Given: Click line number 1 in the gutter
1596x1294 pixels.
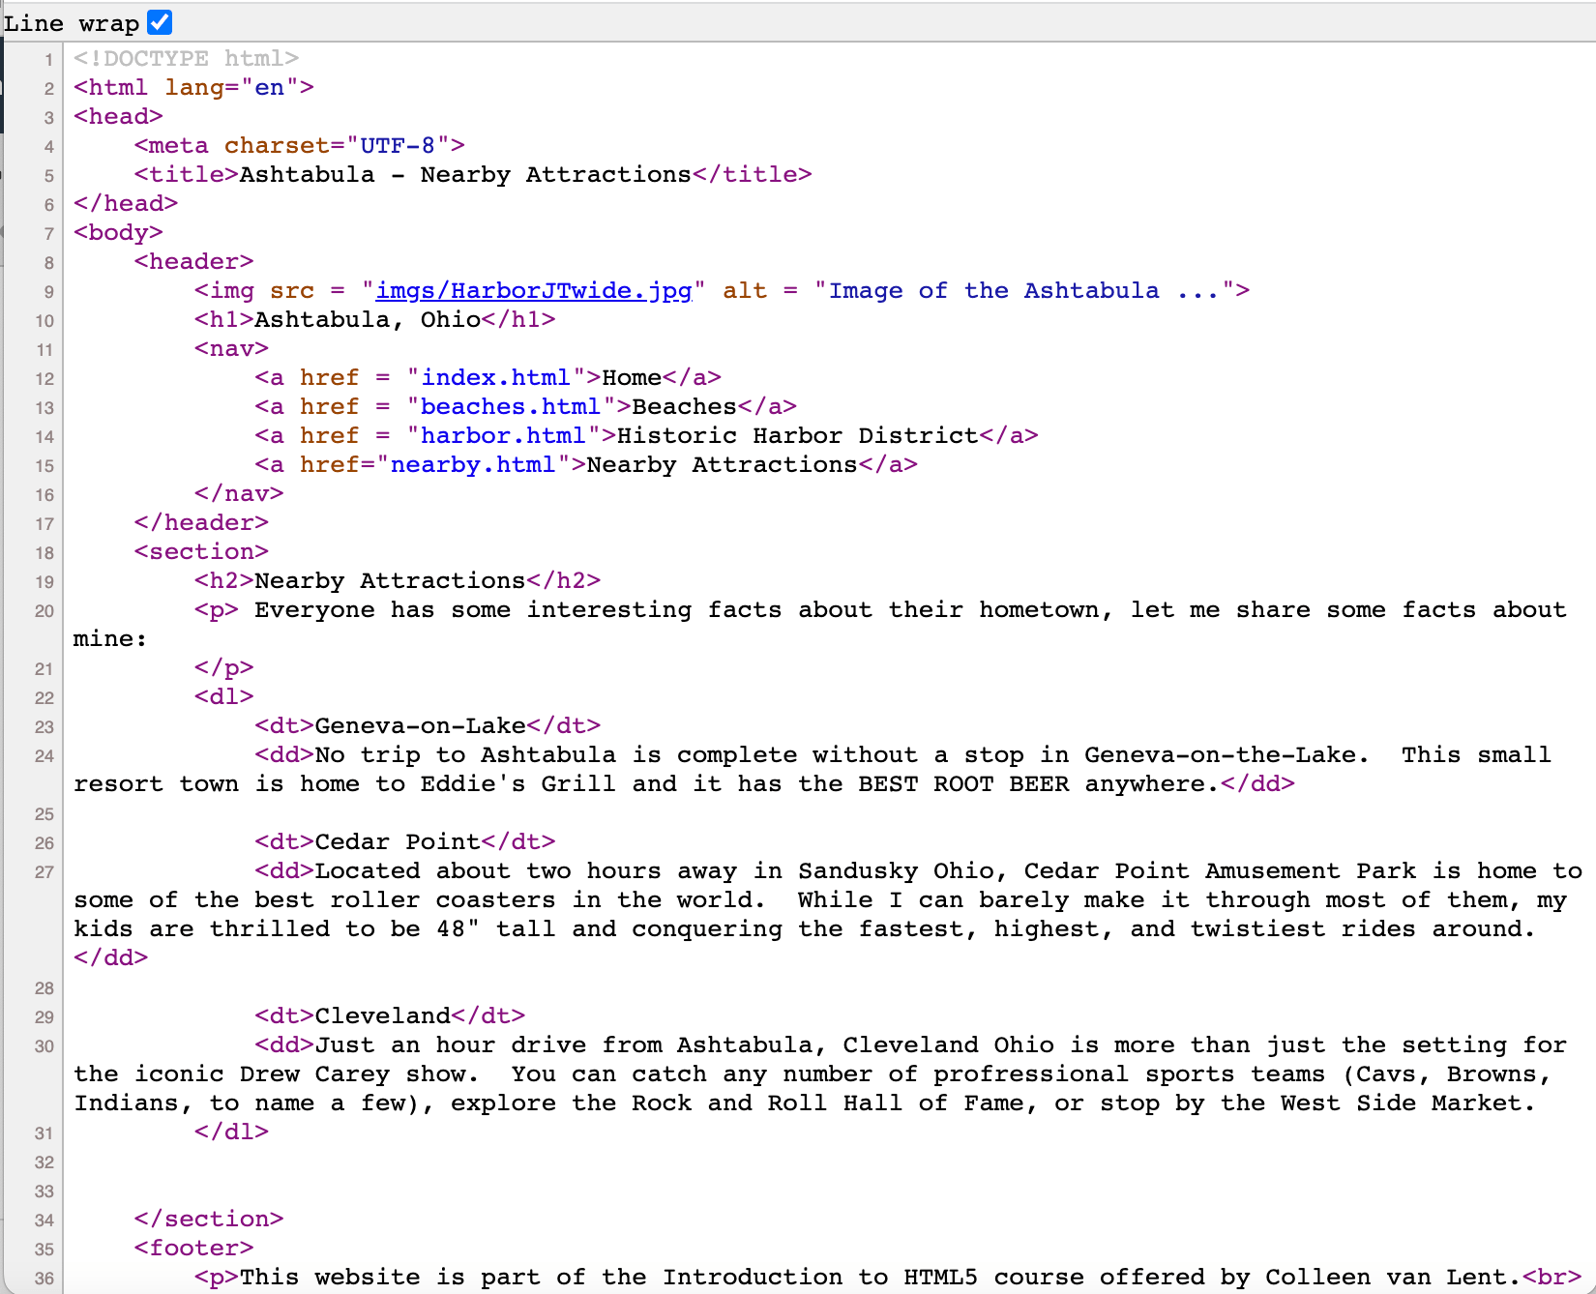Looking at the screenshot, I should [x=48, y=59].
